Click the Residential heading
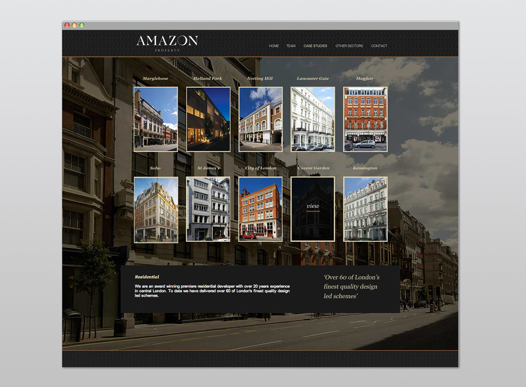This screenshot has width=526, height=387. (147, 277)
